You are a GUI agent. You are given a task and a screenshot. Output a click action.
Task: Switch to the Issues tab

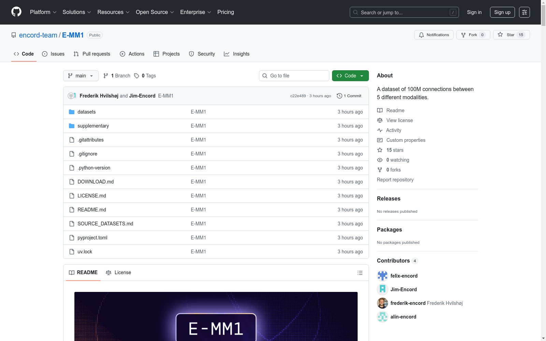[53, 54]
